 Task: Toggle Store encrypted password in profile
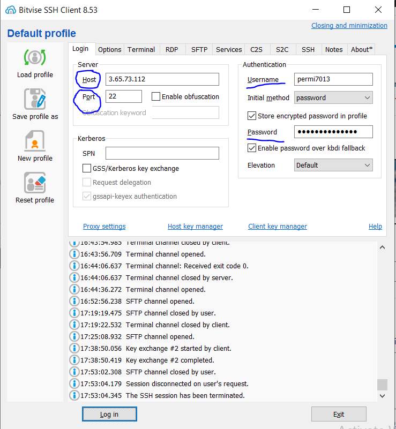[x=251, y=116]
